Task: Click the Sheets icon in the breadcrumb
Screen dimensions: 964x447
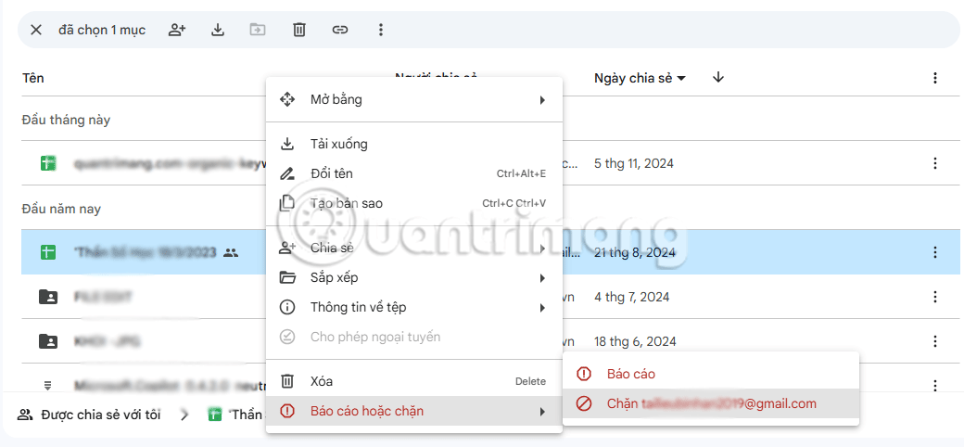Action: [215, 415]
